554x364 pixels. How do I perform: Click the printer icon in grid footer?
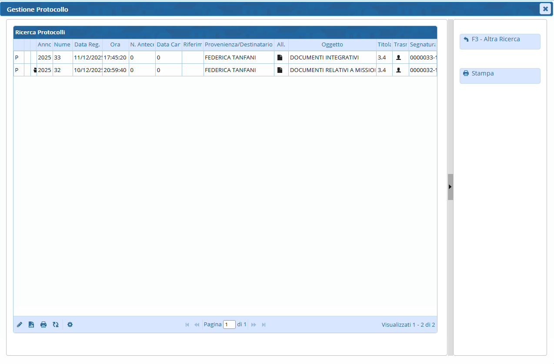43,325
